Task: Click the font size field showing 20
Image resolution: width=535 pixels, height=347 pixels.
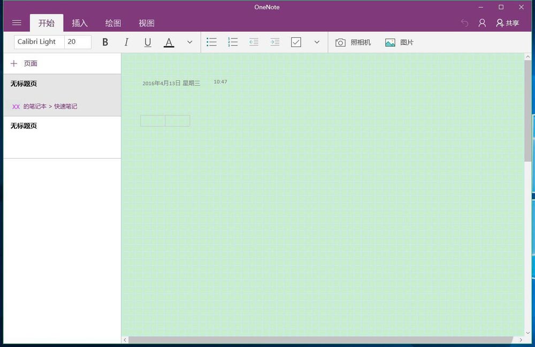Action: coord(77,42)
